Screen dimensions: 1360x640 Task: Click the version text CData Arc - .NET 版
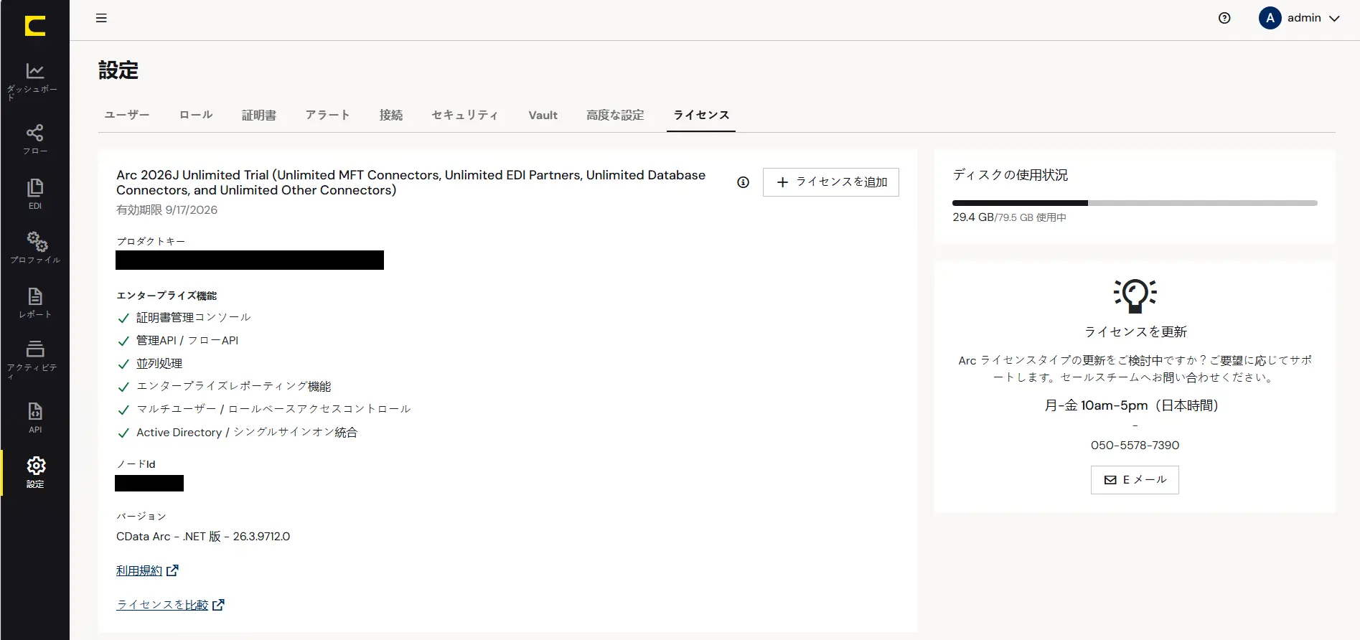pyautogui.click(x=203, y=537)
